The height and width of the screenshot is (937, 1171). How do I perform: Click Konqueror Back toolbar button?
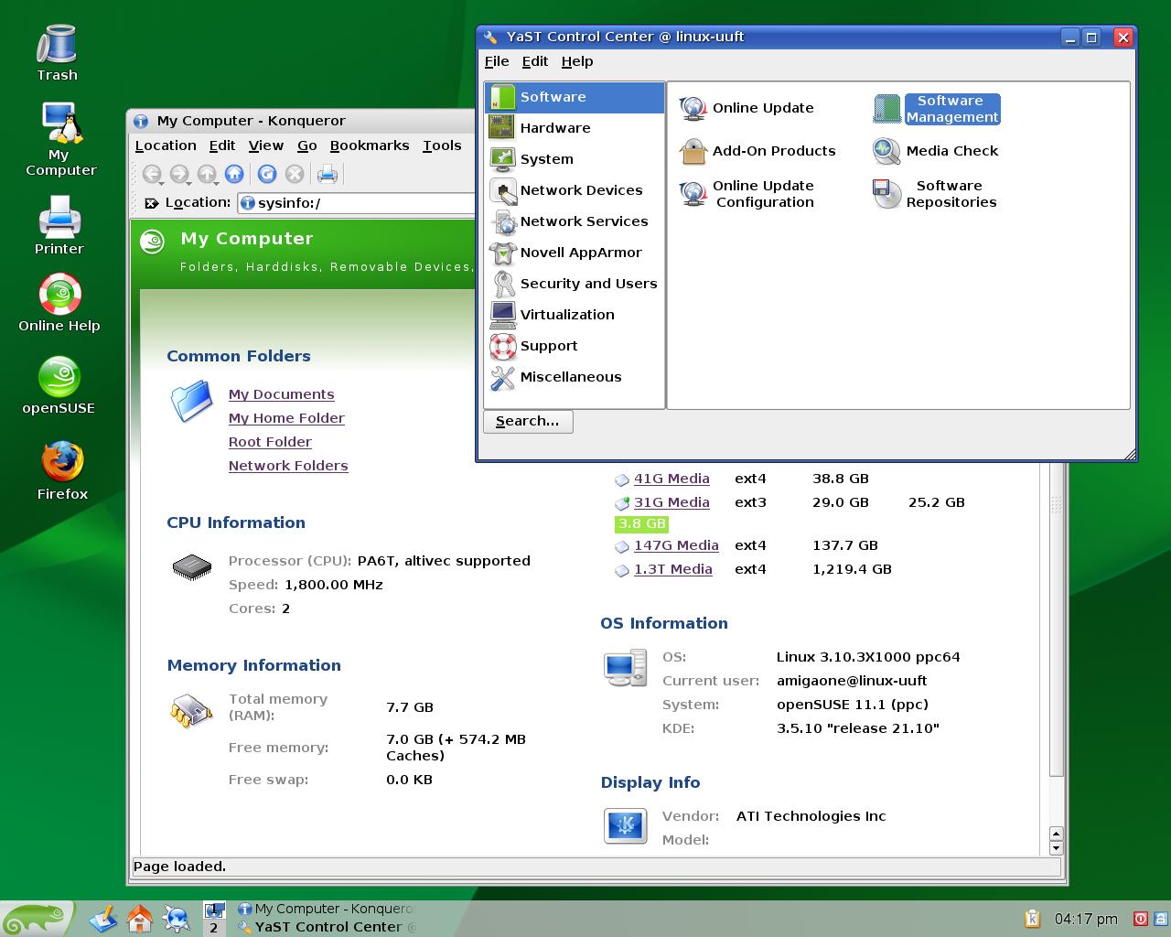153,174
